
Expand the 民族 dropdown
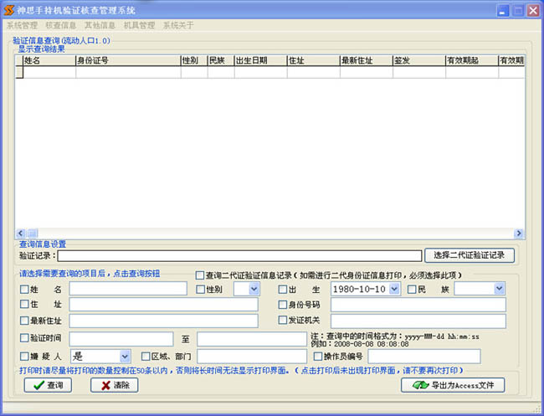point(499,289)
